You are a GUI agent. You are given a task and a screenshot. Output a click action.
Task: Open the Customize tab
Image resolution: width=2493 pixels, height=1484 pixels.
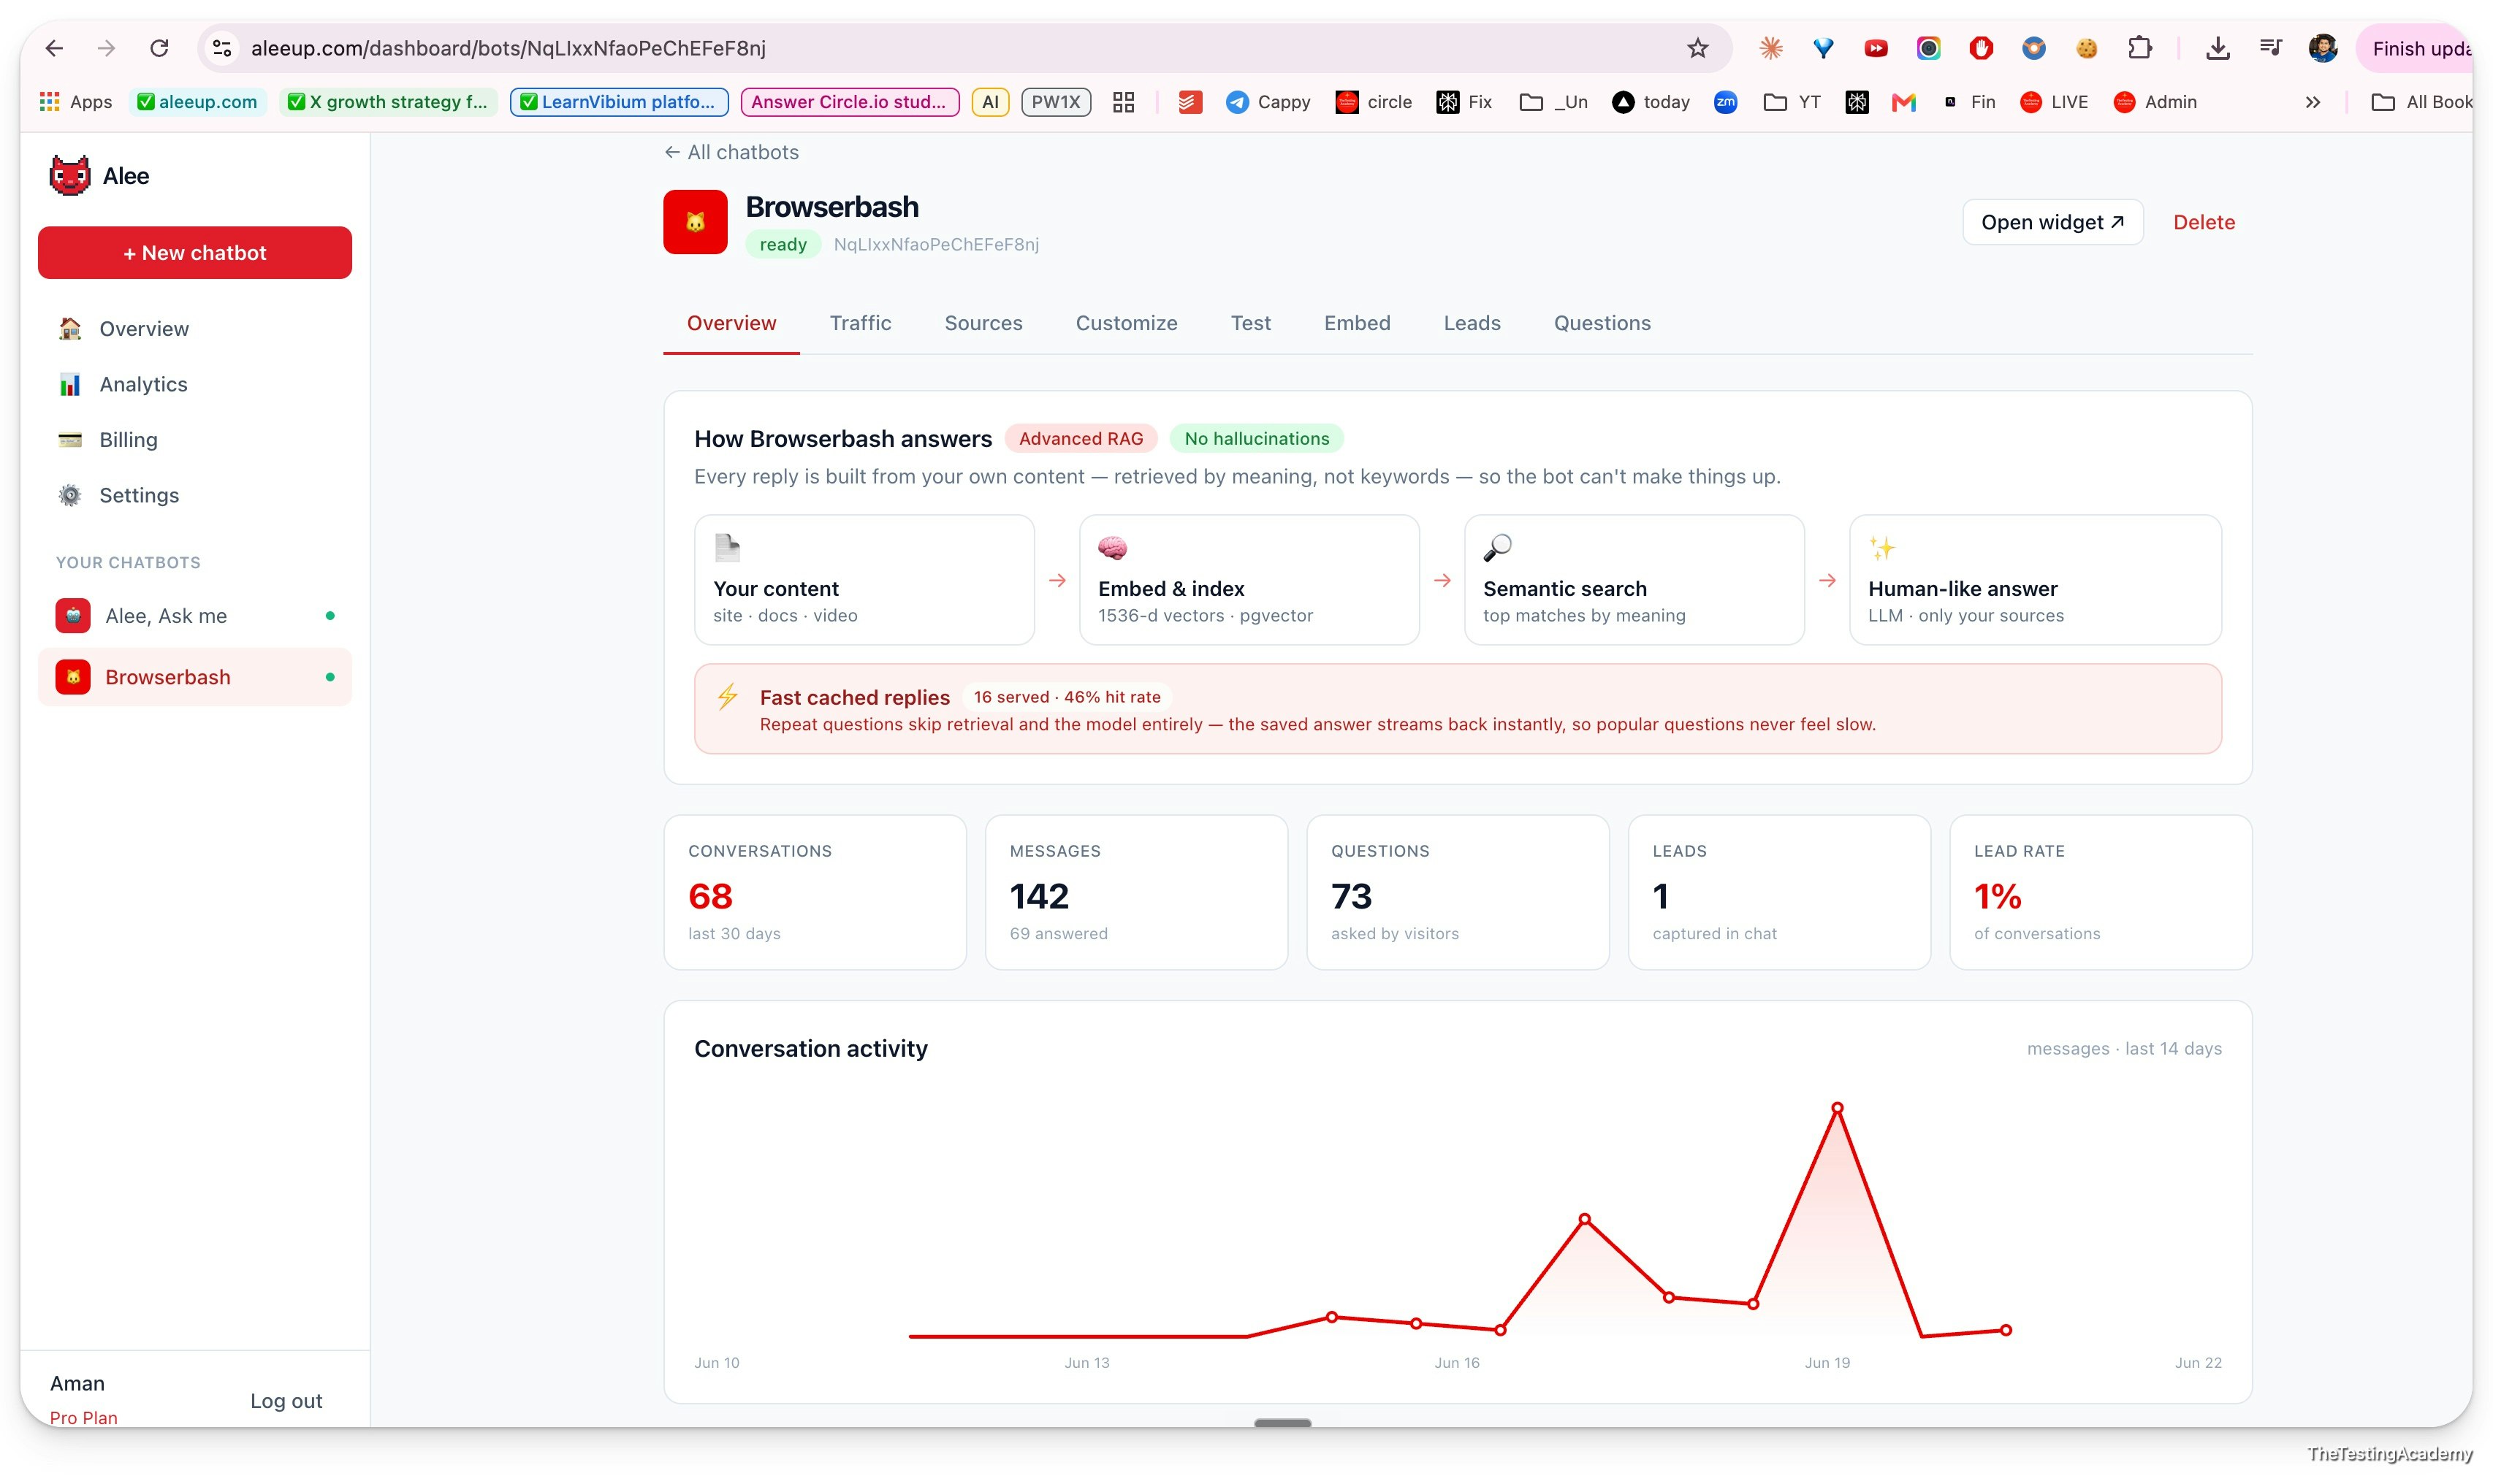click(1127, 323)
